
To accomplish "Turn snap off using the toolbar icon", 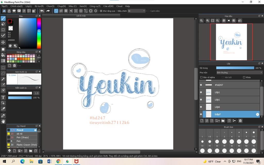I will (x=56, y=11).
